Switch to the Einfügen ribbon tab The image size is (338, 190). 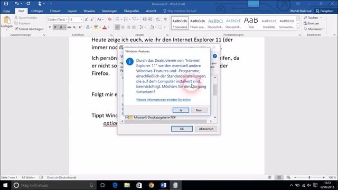37,11
